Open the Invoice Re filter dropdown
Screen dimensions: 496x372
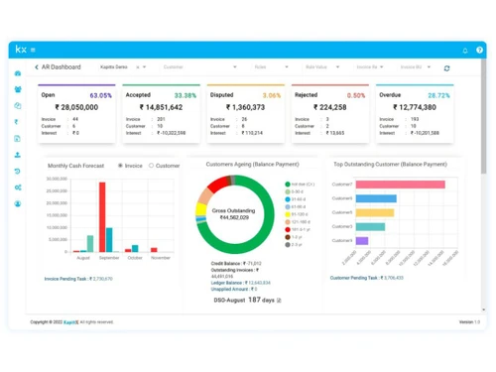click(x=370, y=67)
